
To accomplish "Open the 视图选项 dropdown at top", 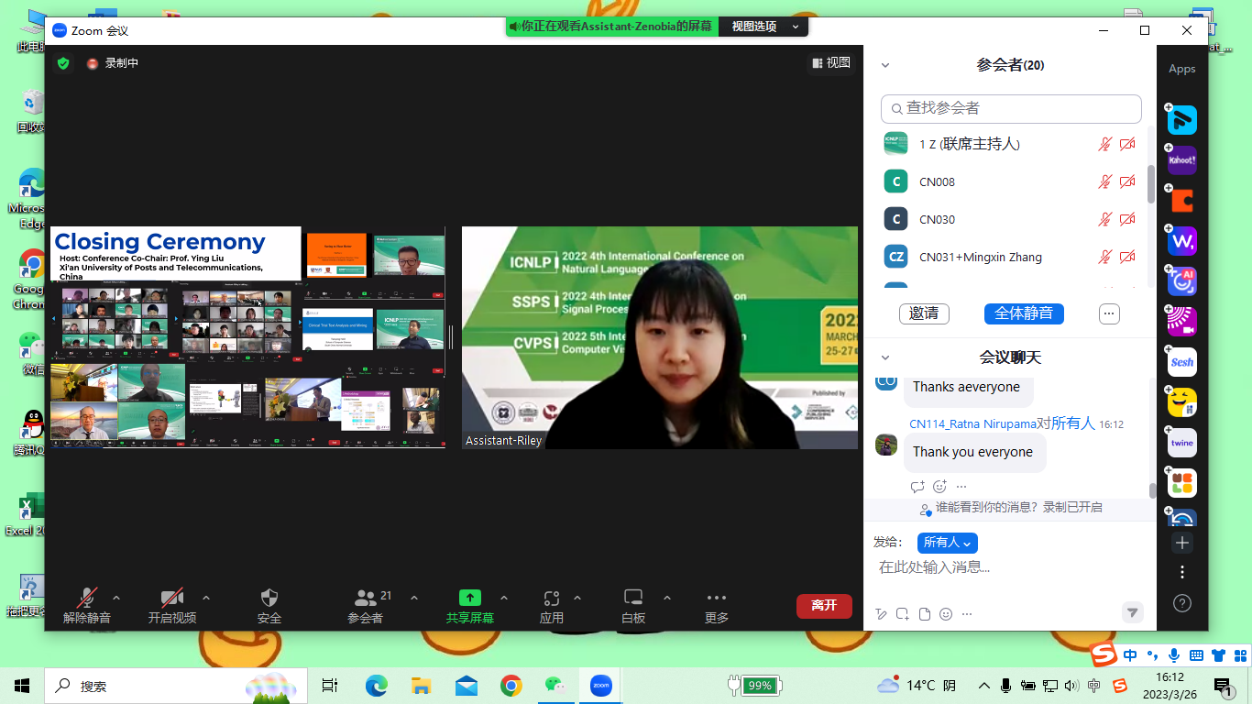I will coord(764,27).
